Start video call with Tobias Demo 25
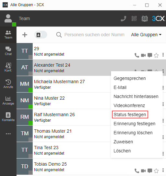 (143, 171)
